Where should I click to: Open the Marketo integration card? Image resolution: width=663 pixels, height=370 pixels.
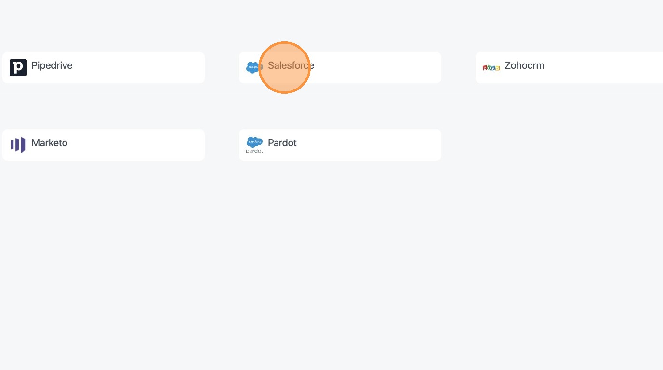point(104,145)
